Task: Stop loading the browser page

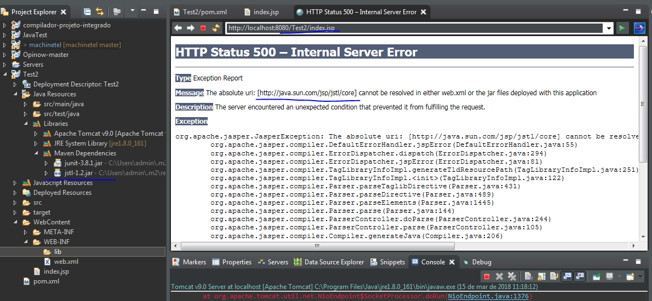Action: 203,28
